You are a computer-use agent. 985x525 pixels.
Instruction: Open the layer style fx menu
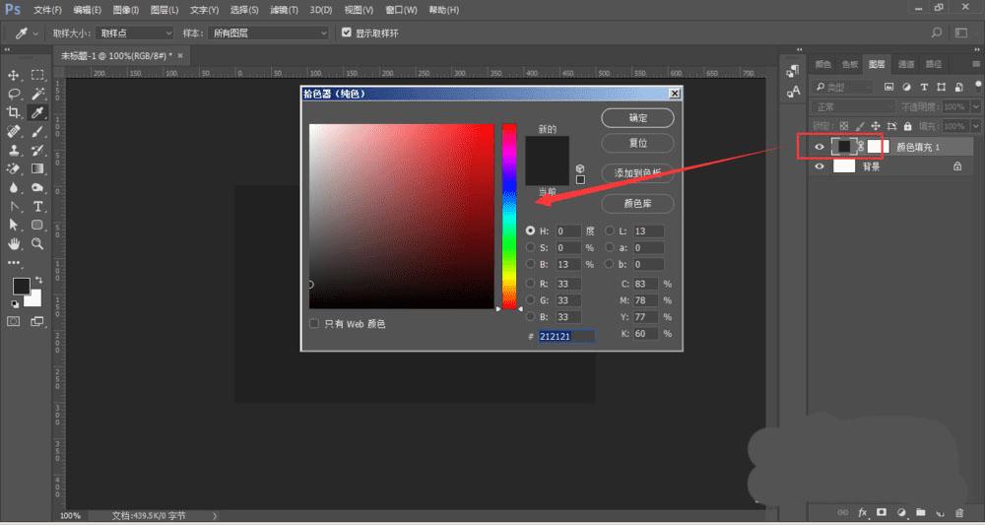coord(863,512)
